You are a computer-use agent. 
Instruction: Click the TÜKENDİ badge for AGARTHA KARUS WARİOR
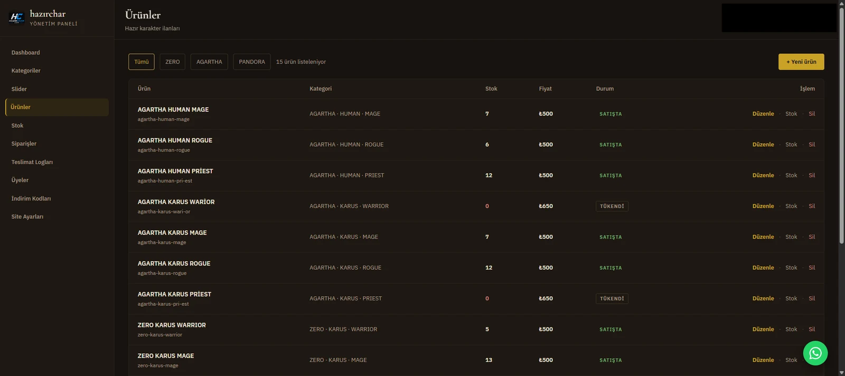[612, 206]
